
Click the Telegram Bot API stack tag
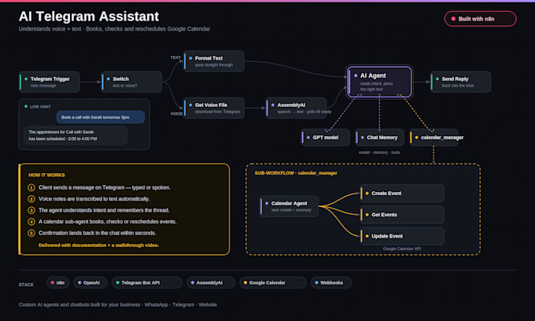146,282
